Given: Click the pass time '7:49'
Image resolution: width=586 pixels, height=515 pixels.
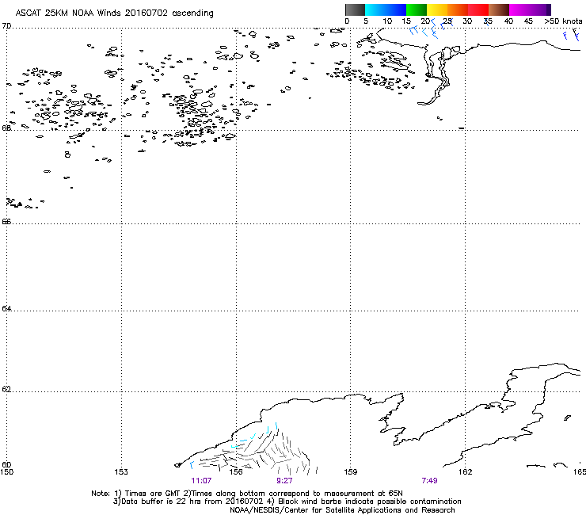Looking at the screenshot, I should click(x=429, y=481).
